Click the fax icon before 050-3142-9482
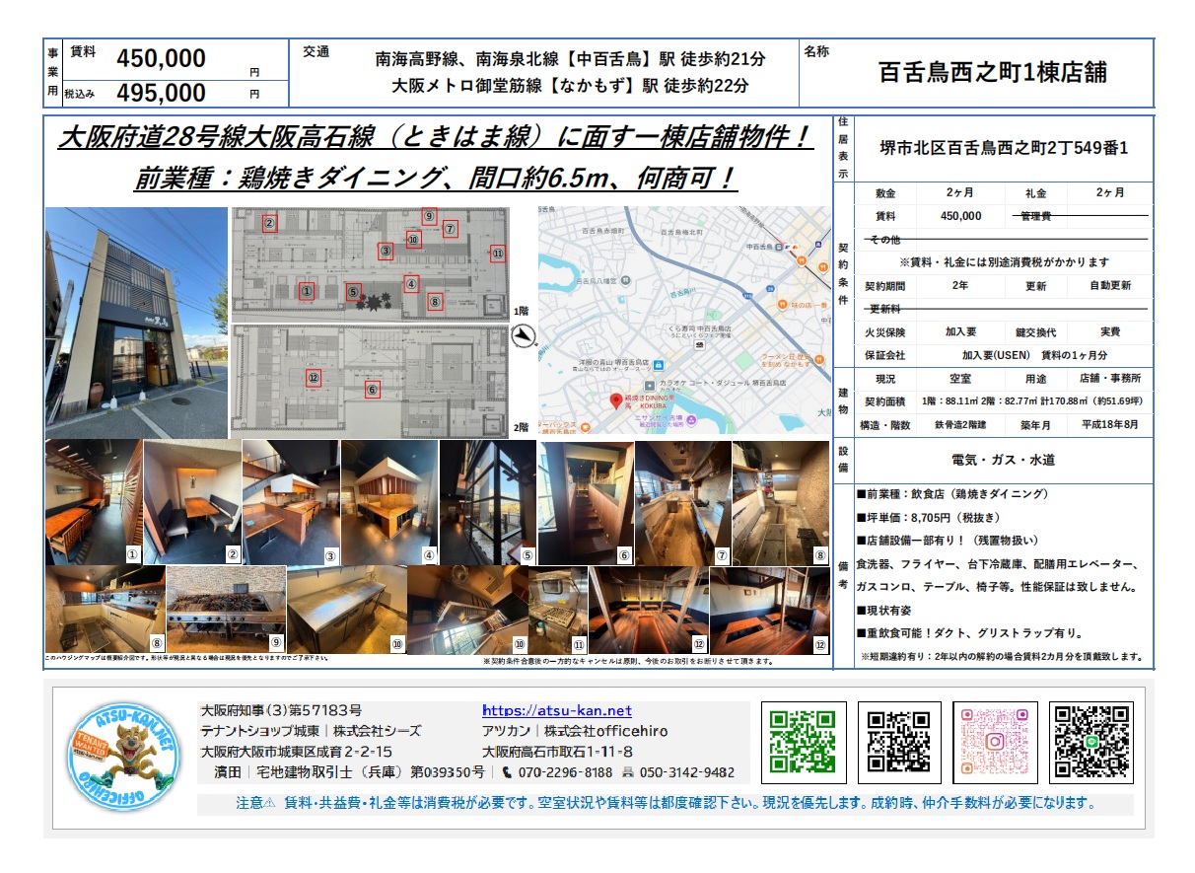1195x873 pixels. pyautogui.click(x=630, y=773)
